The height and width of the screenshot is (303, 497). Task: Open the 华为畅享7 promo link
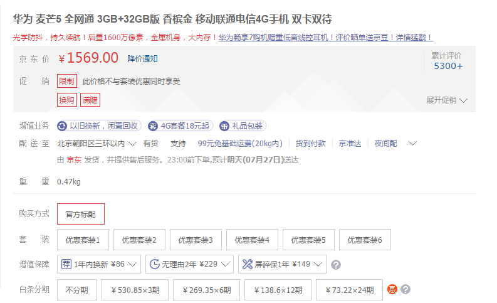(325, 38)
